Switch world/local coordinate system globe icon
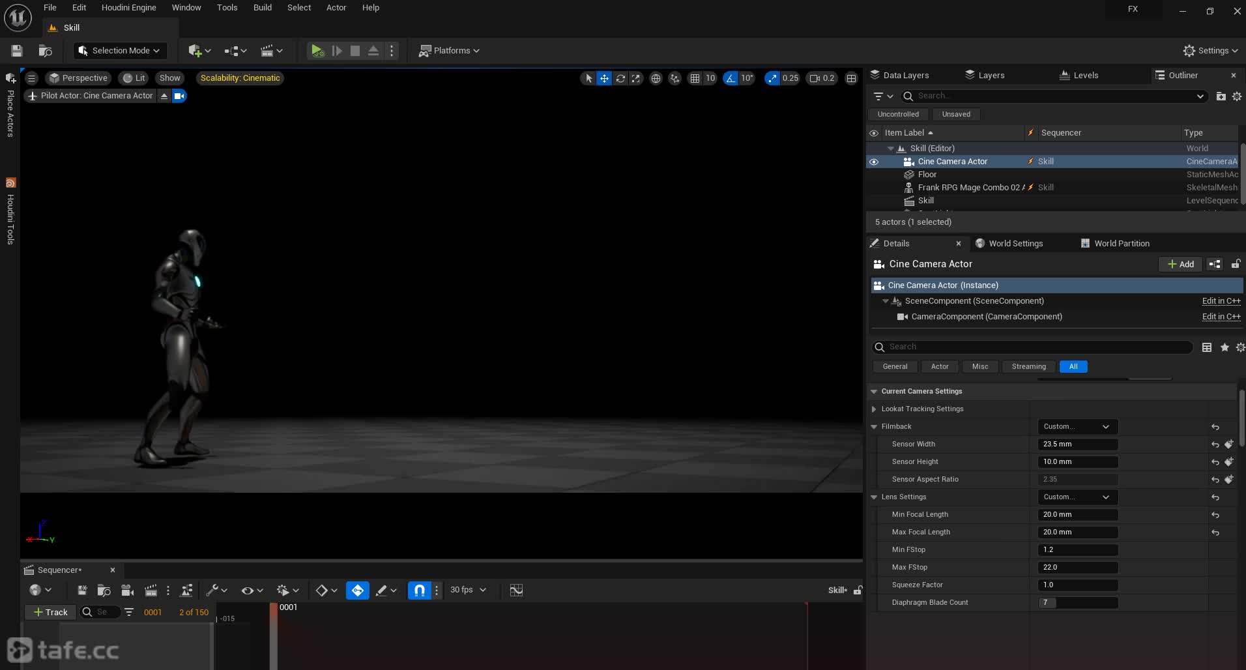1246x670 pixels. tap(656, 78)
